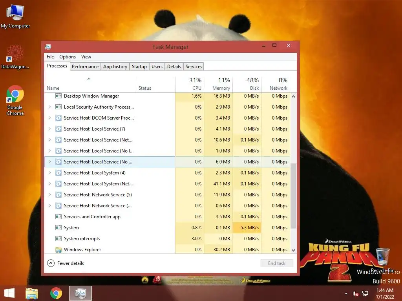Expand Service Host: Local System (Net...) row
The width and height of the screenshot is (402, 301).
(50, 184)
